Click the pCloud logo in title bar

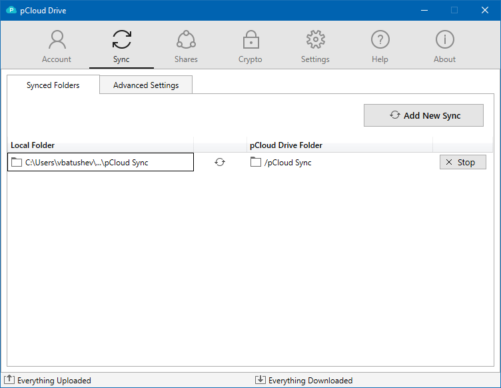(x=11, y=10)
